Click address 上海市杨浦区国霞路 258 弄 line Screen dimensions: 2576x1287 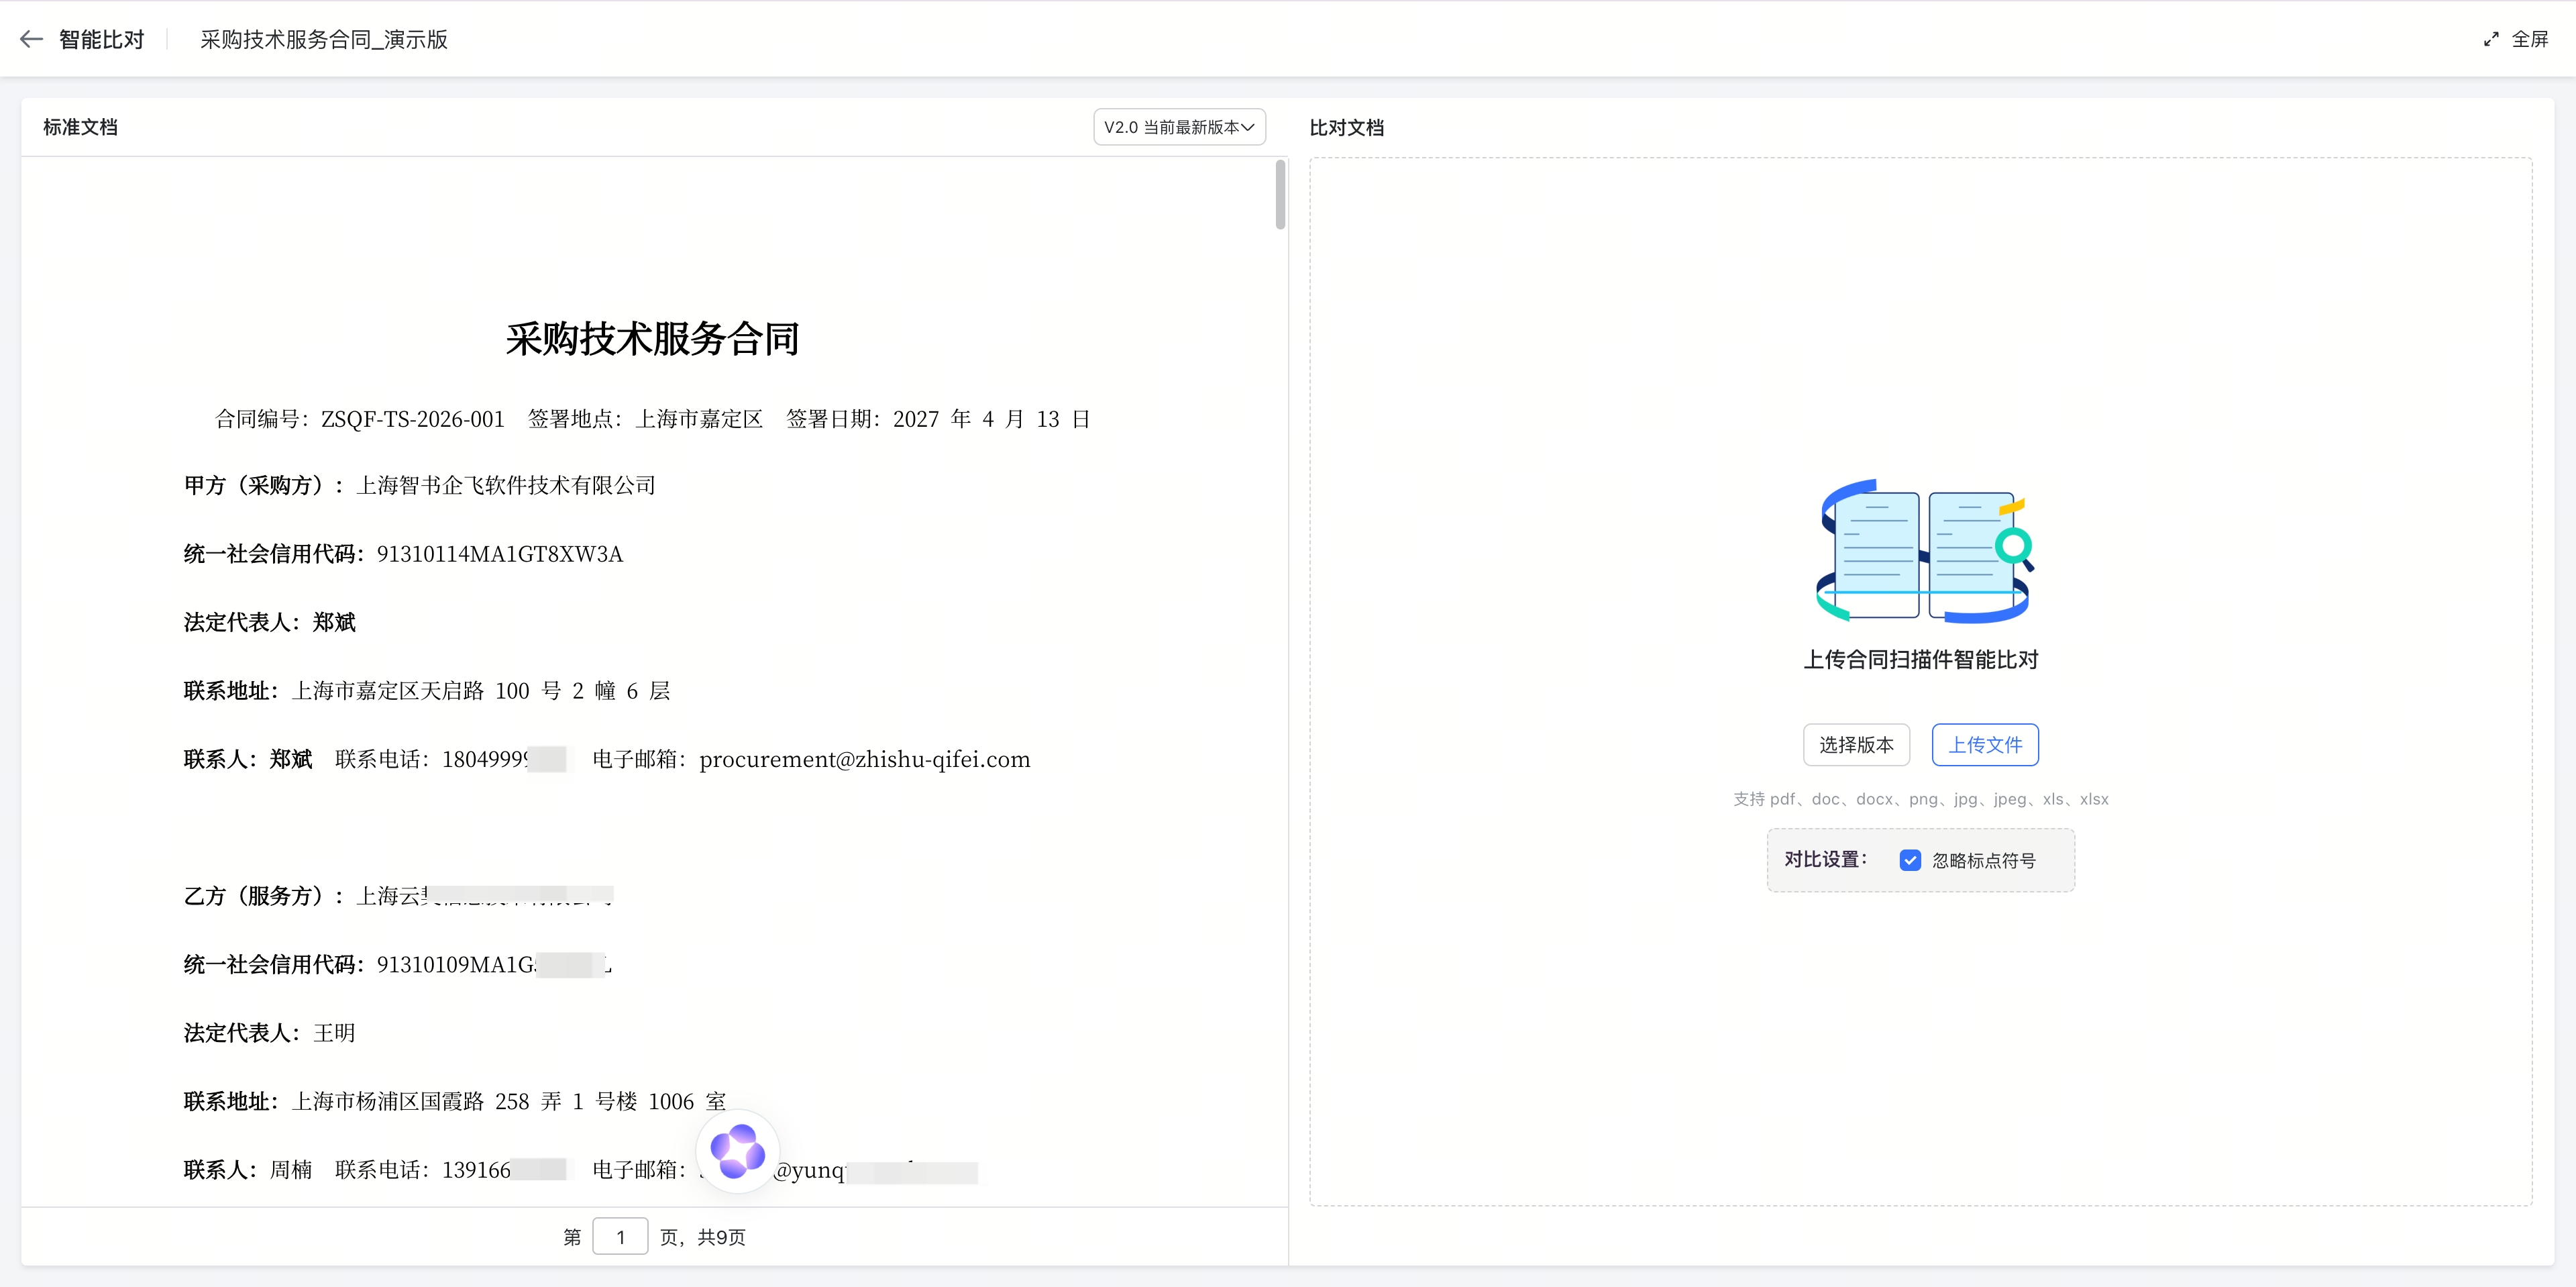[455, 1101]
